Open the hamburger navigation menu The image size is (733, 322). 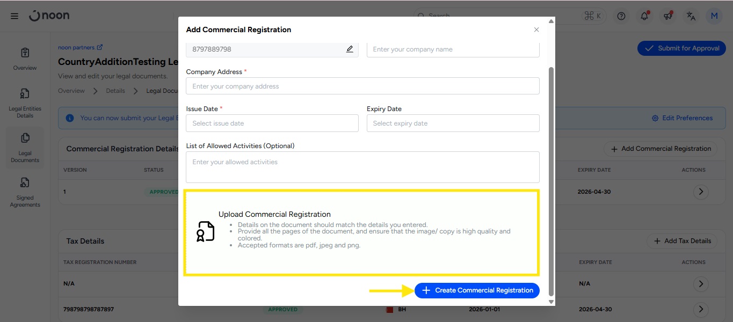tap(14, 16)
